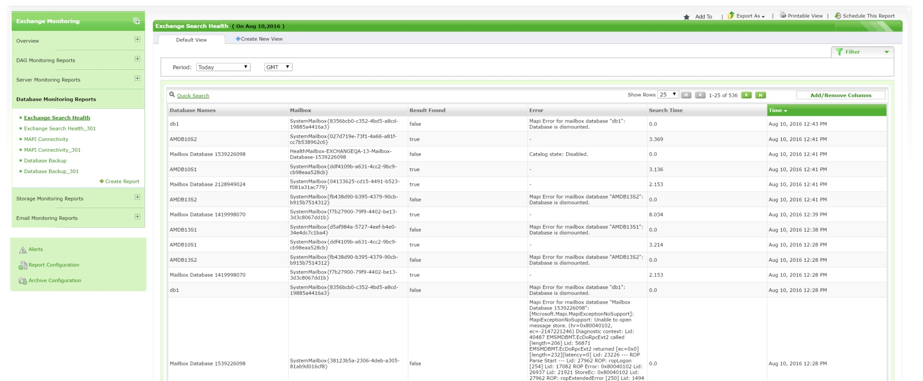Switch to the Default View tab

[191, 40]
